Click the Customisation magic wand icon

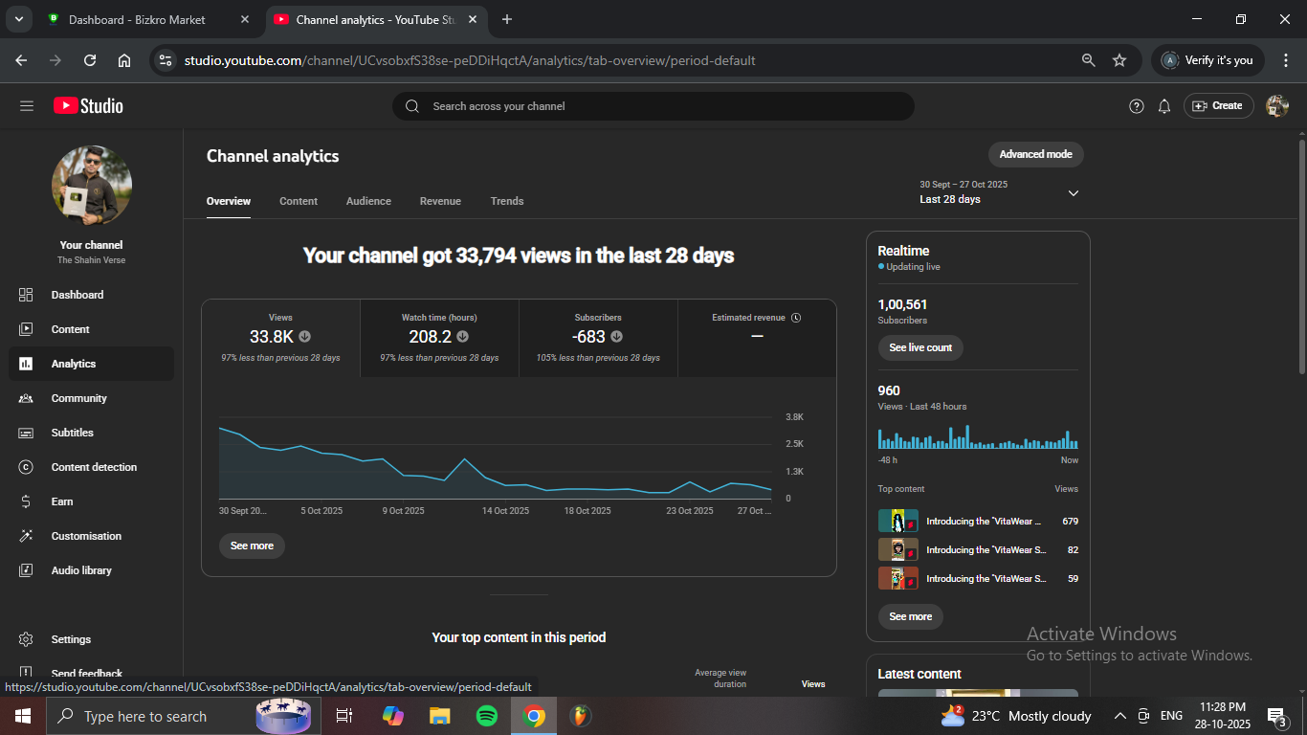(x=26, y=536)
